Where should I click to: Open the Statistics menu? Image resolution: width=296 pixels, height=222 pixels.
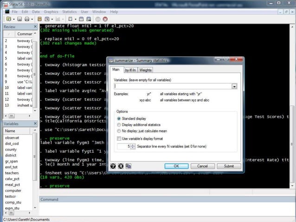70,11
